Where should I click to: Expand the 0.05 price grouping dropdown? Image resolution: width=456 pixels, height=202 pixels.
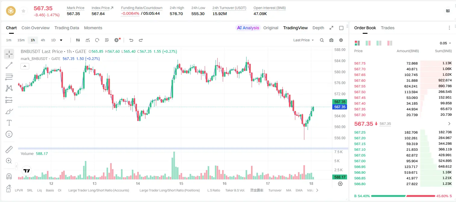pos(445,43)
